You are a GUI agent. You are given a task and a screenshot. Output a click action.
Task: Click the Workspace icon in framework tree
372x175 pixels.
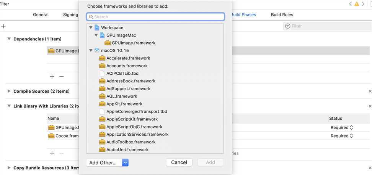tap(97, 27)
